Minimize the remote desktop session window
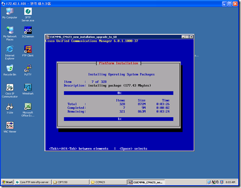 [225, 4]
